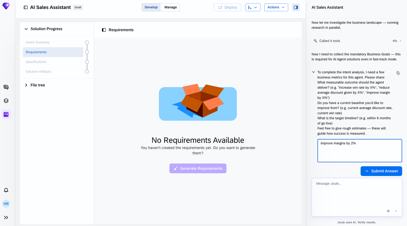Click 'Joule uses AI. Verify results.' text
Viewport: 407px width, 226px height.
(x=357, y=222)
